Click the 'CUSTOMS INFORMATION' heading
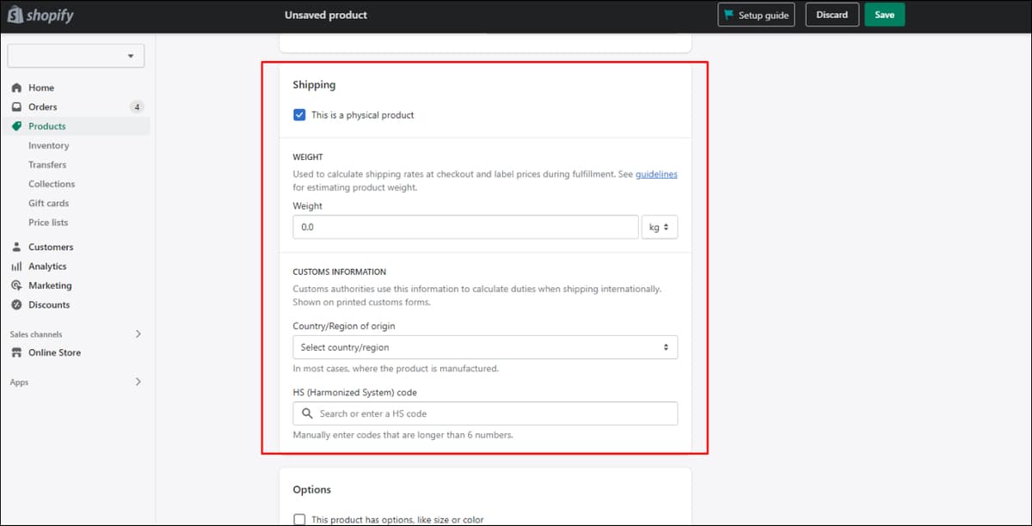1032x526 pixels. (x=340, y=272)
